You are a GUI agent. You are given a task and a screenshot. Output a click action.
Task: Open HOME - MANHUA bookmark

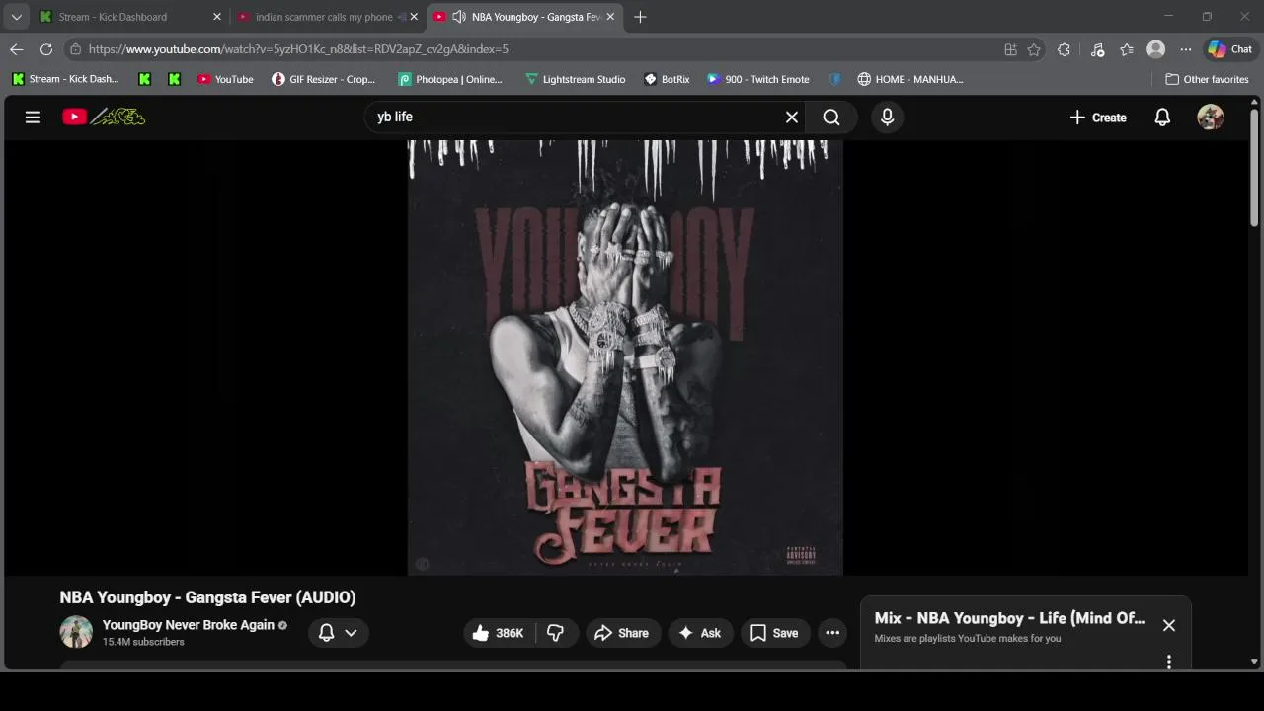pos(910,79)
